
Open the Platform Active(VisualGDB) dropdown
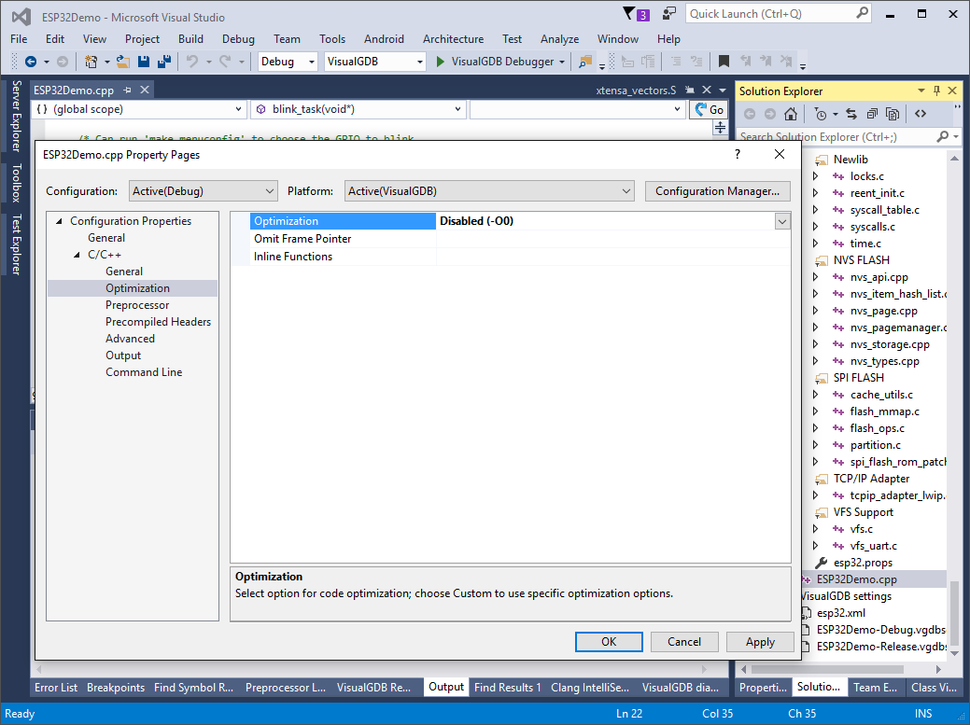point(489,191)
